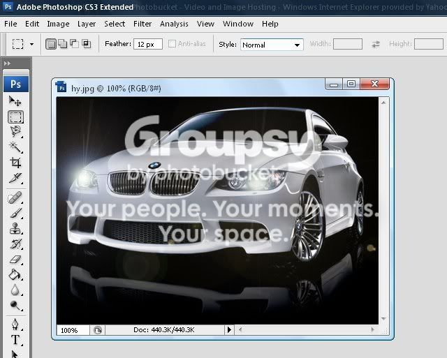The width and height of the screenshot is (447, 358).
Task: Select the Crop tool
Action: 15,163
